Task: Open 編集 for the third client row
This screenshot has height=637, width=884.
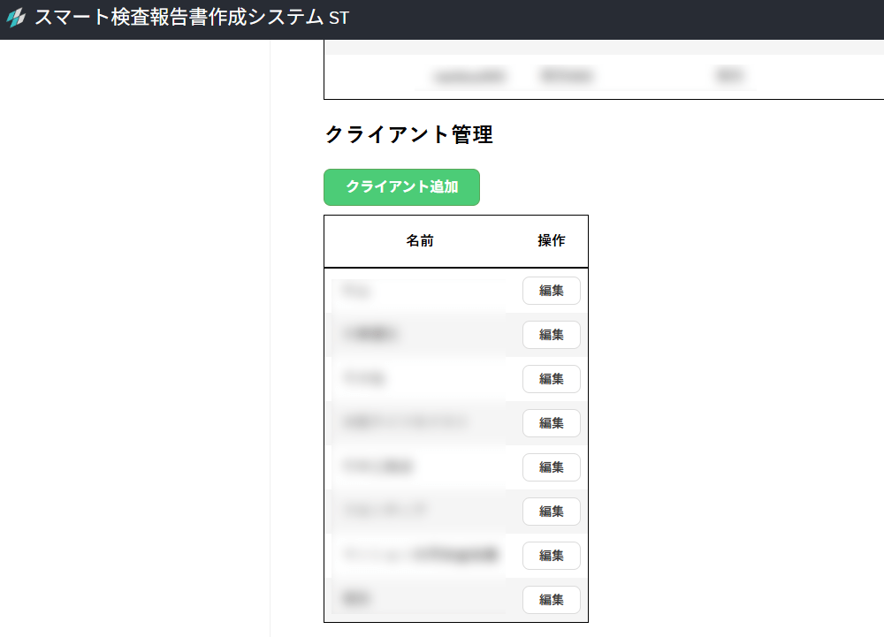Action: (x=551, y=379)
